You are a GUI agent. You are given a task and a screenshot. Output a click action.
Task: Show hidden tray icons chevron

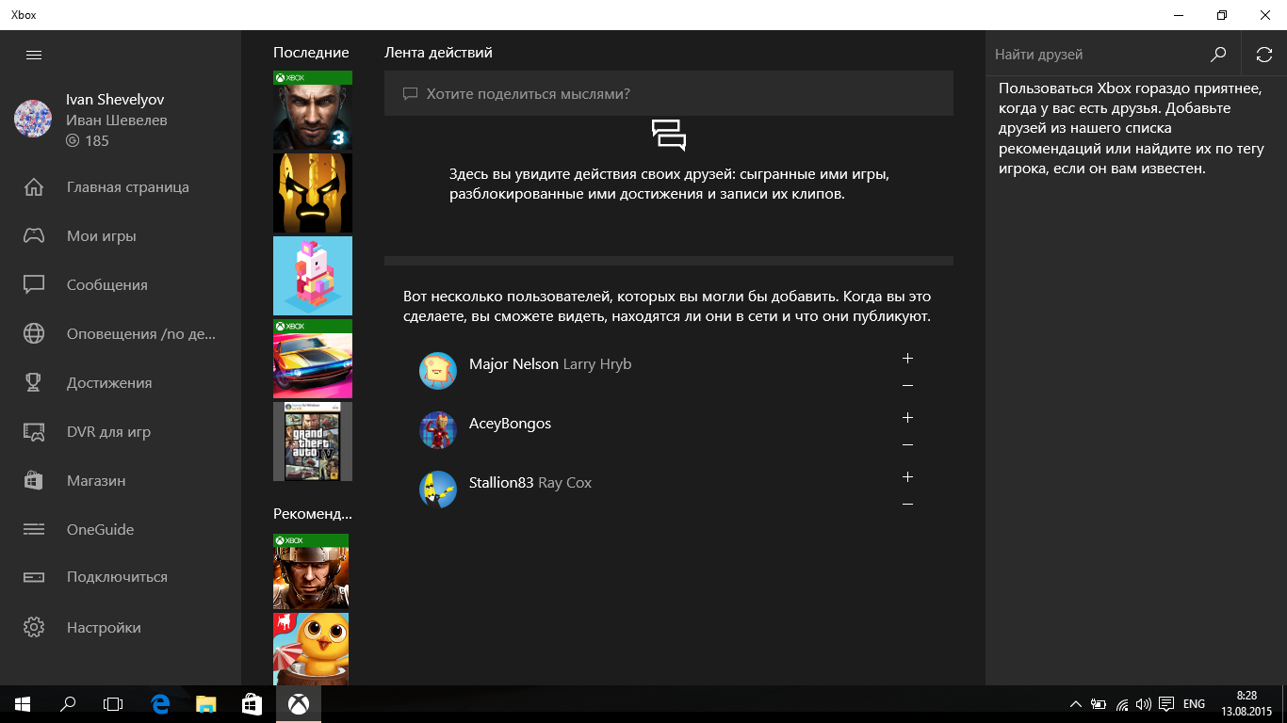(1076, 704)
